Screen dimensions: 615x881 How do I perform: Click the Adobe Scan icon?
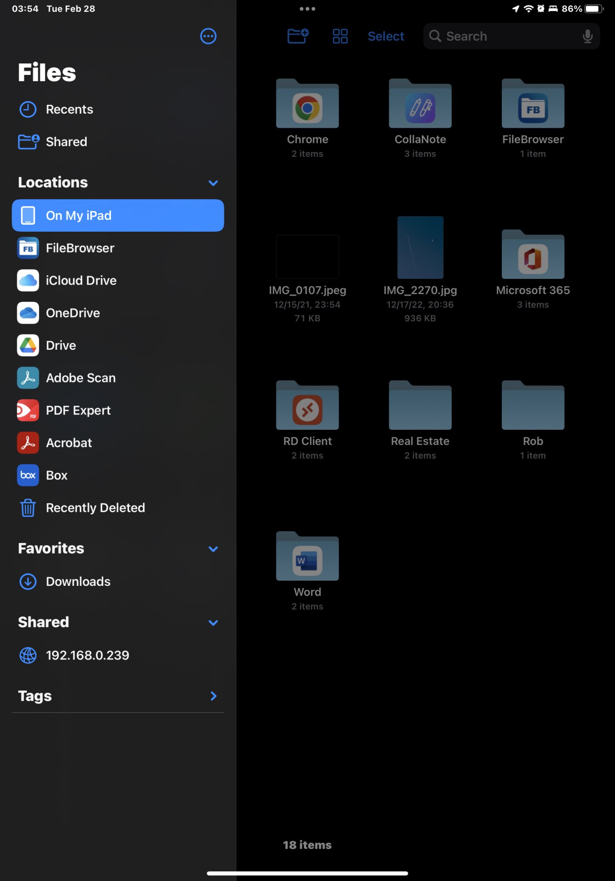[x=28, y=378]
